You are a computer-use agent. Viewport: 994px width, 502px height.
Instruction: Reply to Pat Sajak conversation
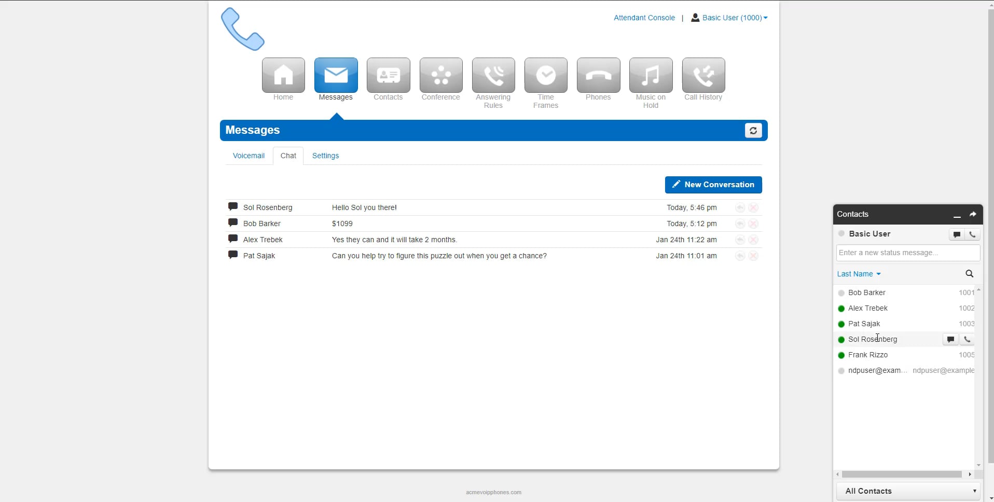click(x=740, y=256)
